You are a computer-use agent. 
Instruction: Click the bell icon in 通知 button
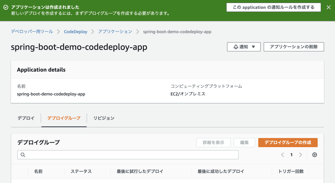236,47
